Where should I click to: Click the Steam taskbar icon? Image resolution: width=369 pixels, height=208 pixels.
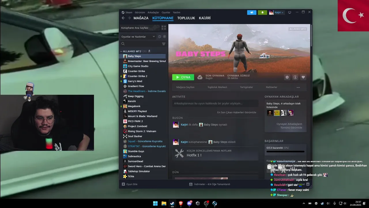[172, 203]
